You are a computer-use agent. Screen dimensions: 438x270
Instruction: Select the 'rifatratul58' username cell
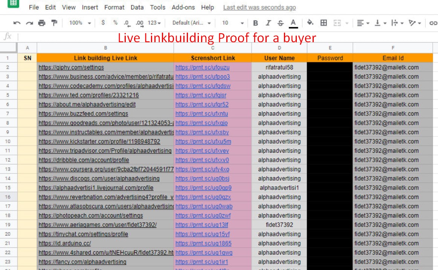[x=279, y=67]
